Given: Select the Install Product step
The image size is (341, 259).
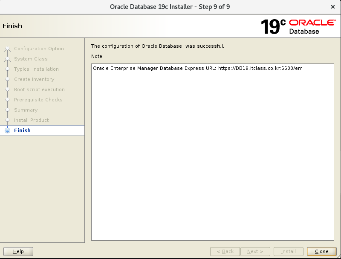Looking at the screenshot, I should pyautogui.click(x=31, y=120).
